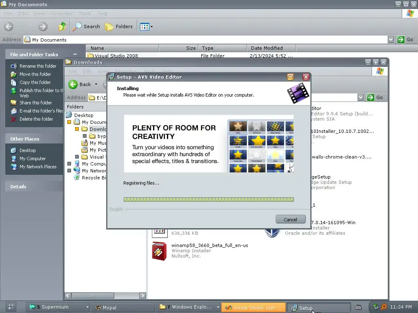Click Delete this folder
The image size is (418, 313).
36,119
